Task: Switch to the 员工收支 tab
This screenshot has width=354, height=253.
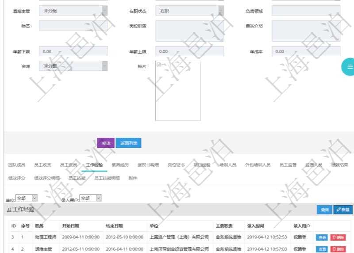Action: point(42,165)
